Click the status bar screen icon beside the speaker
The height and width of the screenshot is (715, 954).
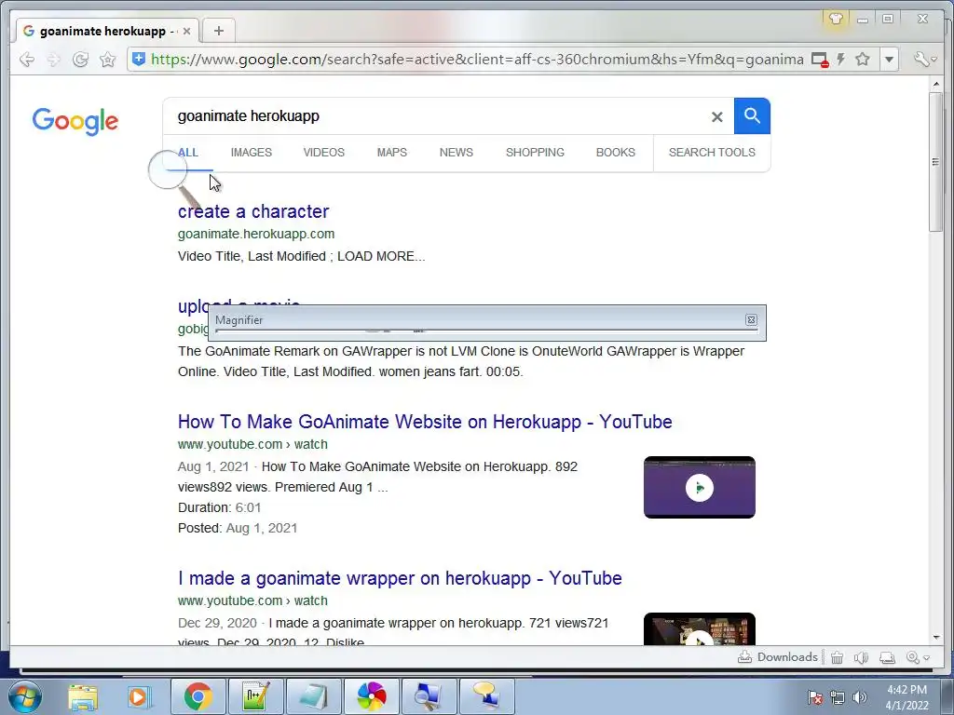point(888,657)
